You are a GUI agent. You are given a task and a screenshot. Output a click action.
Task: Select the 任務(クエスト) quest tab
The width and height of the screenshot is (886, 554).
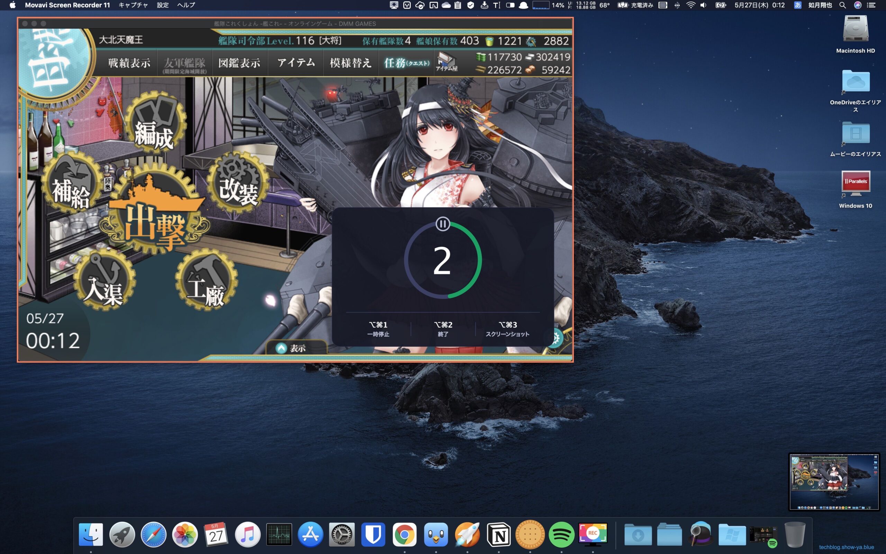406,63
